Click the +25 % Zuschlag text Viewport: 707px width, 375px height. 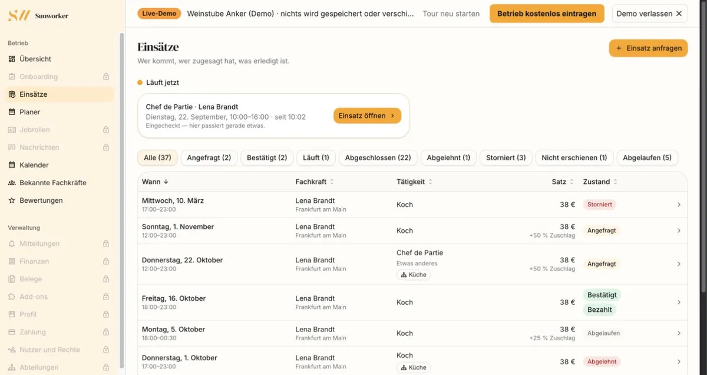point(552,338)
